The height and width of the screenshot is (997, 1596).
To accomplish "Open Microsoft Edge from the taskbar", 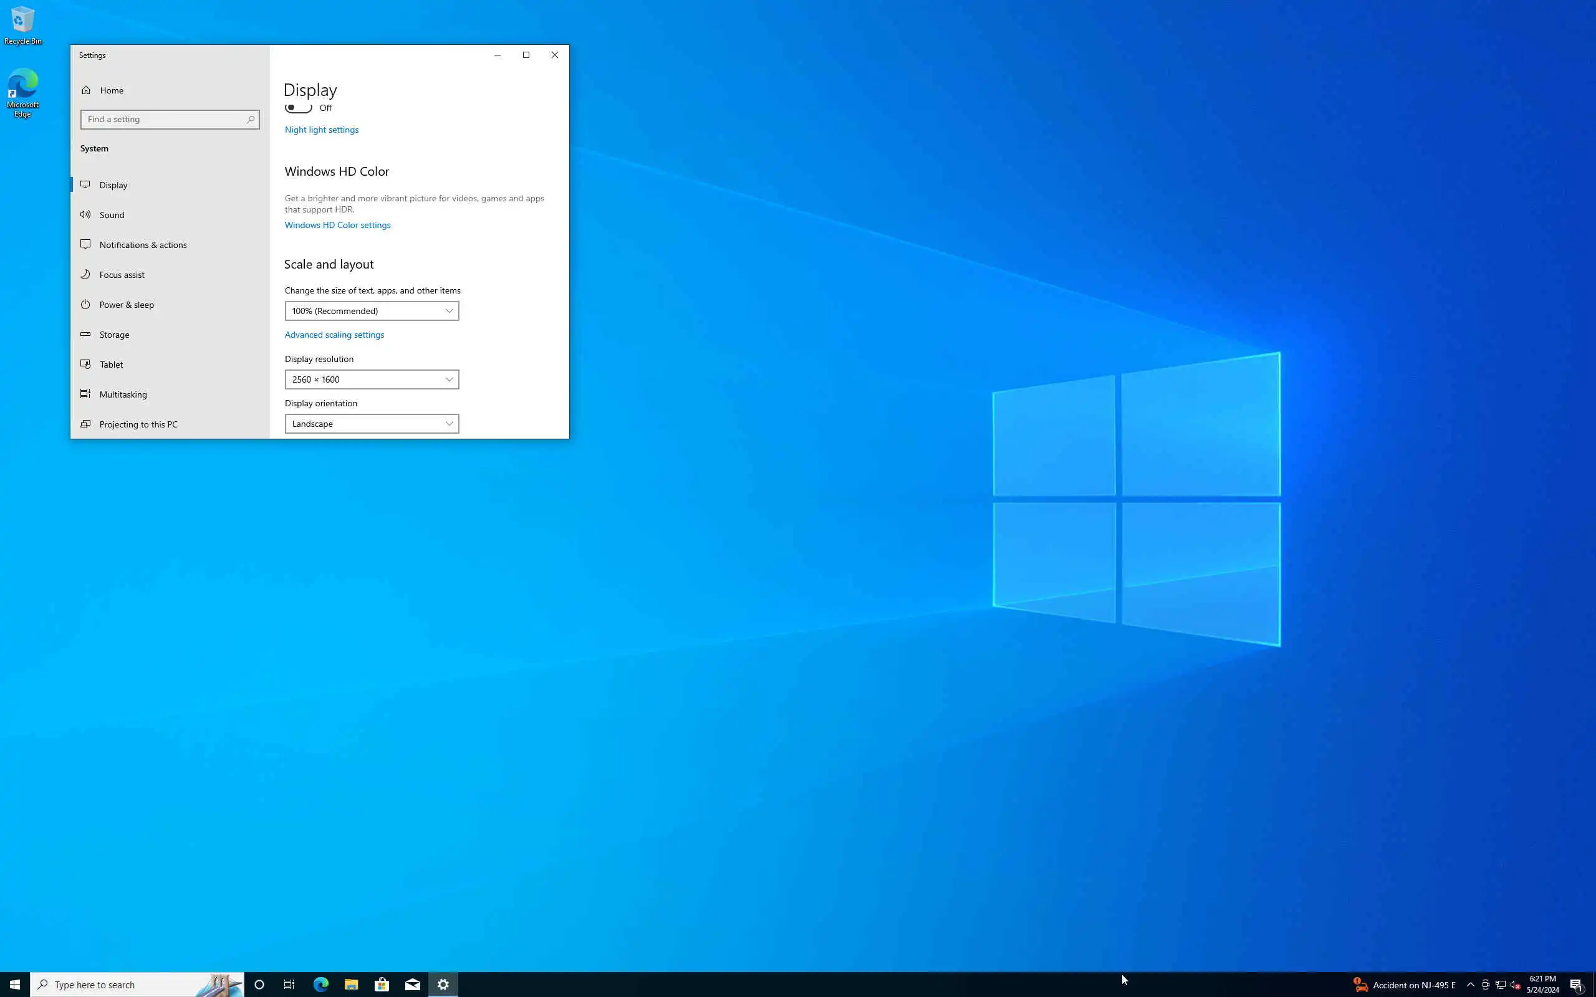I will pos(320,985).
